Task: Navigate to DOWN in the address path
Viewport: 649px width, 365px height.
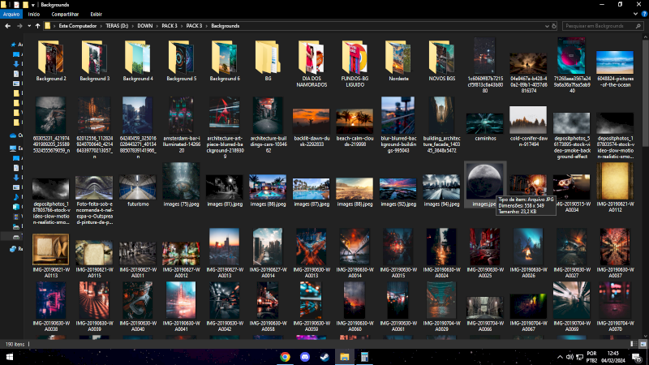Action: (x=147, y=26)
